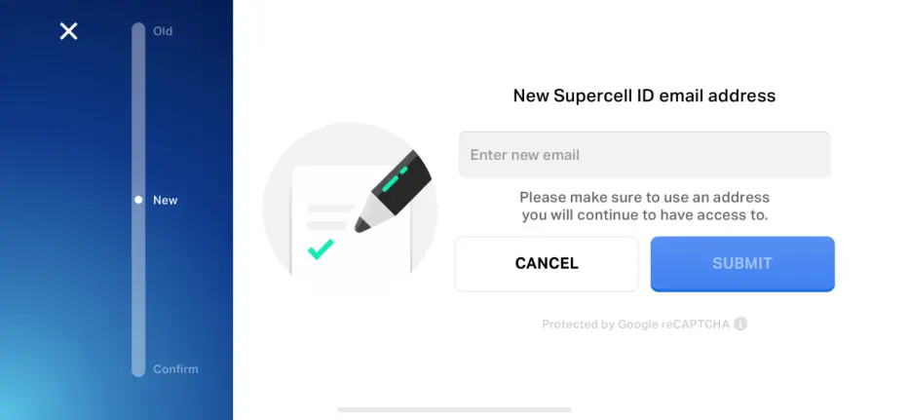Click the New Supercell ID email address heading

(x=644, y=95)
